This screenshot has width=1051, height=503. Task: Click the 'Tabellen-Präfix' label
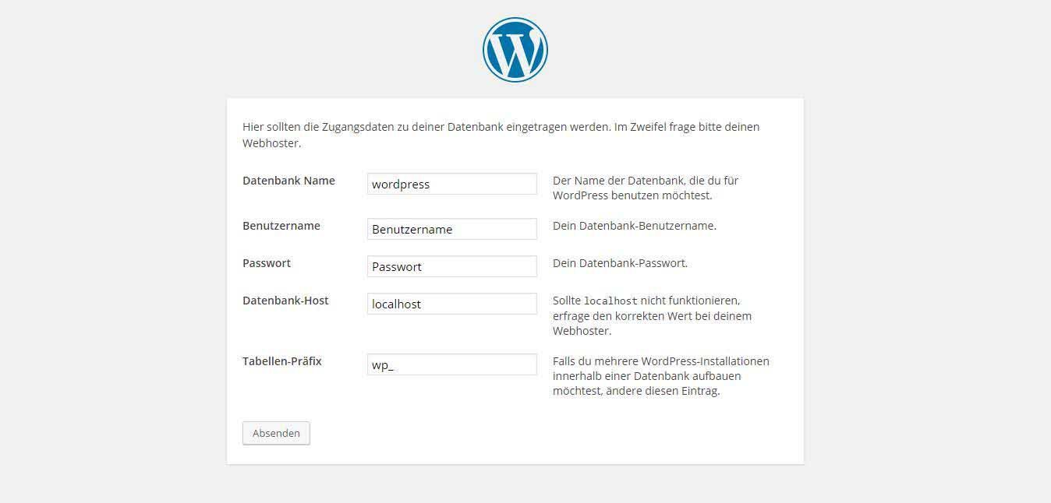click(x=282, y=361)
